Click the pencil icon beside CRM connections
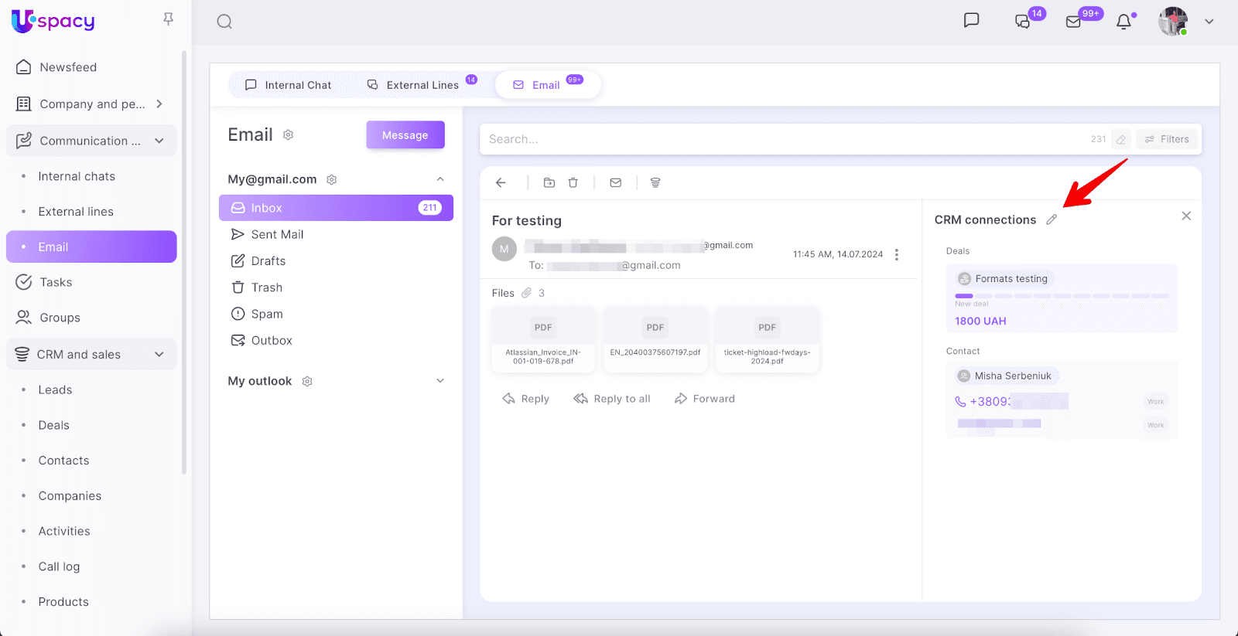 pyautogui.click(x=1052, y=219)
